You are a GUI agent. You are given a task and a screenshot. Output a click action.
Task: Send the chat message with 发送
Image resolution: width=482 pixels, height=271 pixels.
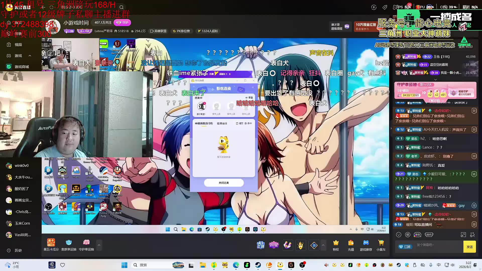click(x=469, y=247)
